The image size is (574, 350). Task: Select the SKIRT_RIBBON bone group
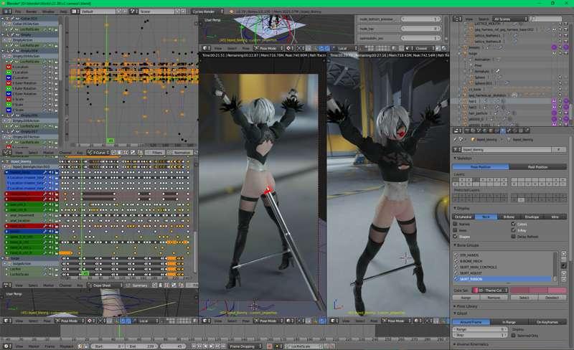coord(502,279)
